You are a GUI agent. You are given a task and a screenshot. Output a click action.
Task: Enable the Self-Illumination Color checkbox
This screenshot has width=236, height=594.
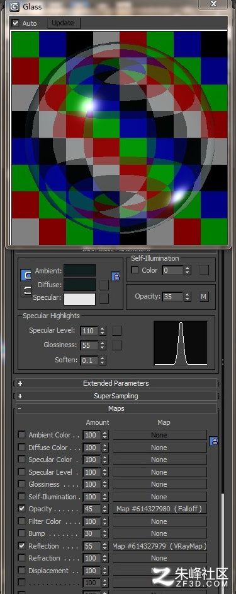click(135, 270)
